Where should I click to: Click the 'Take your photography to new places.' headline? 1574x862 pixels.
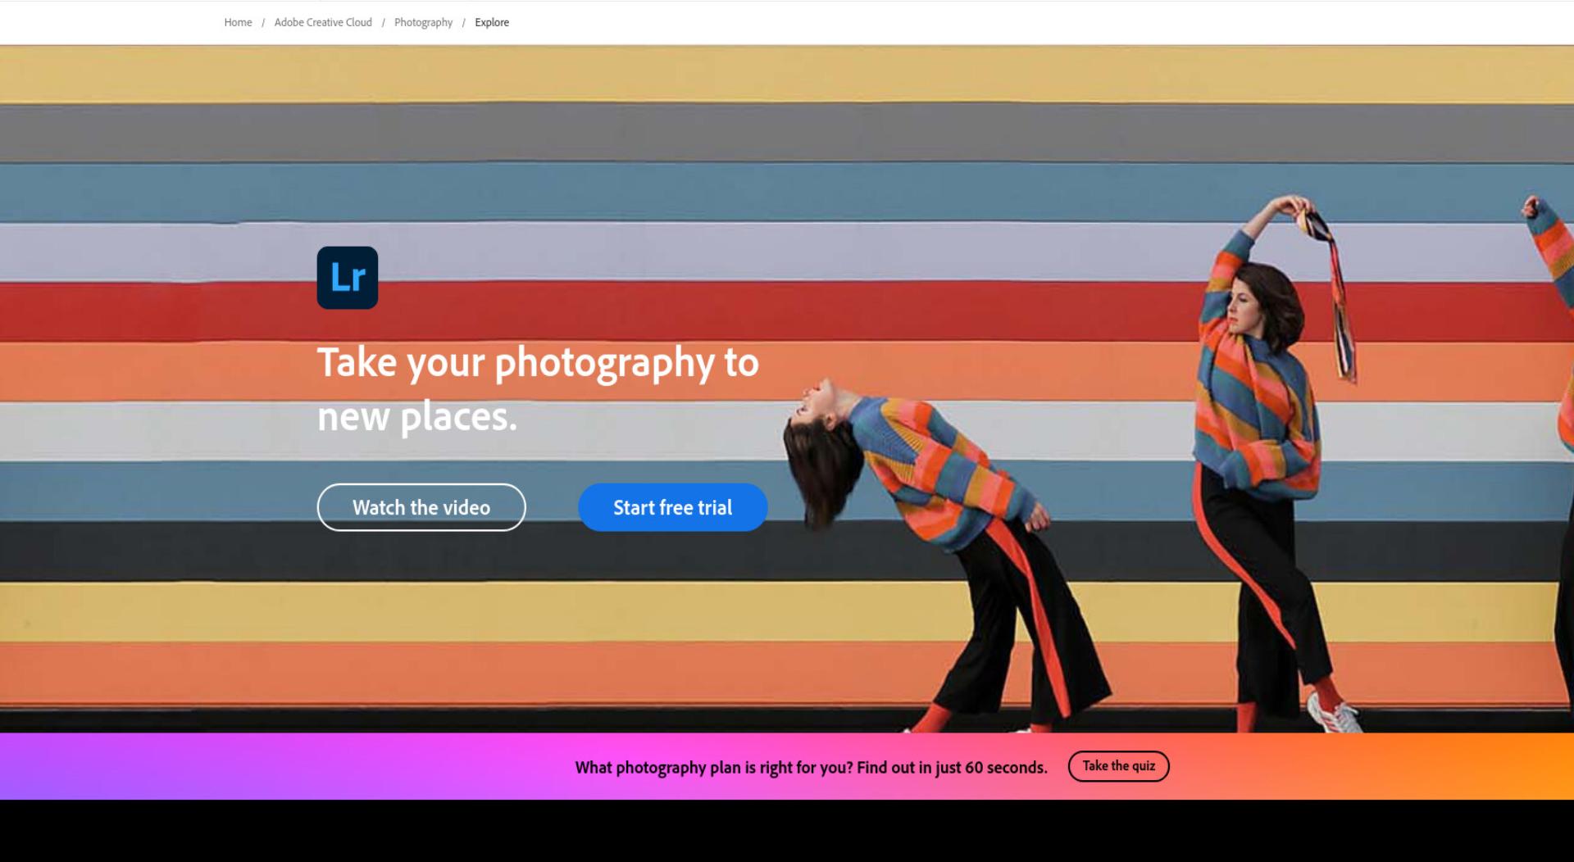pyautogui.click(x=538, y=389)
